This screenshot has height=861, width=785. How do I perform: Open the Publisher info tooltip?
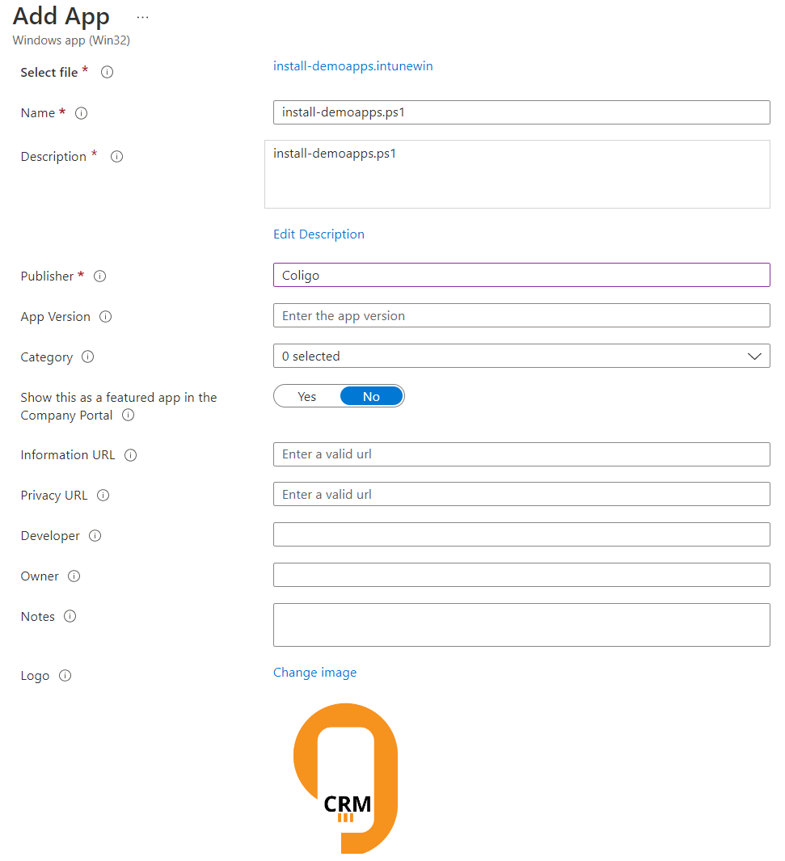click(99, 276)
